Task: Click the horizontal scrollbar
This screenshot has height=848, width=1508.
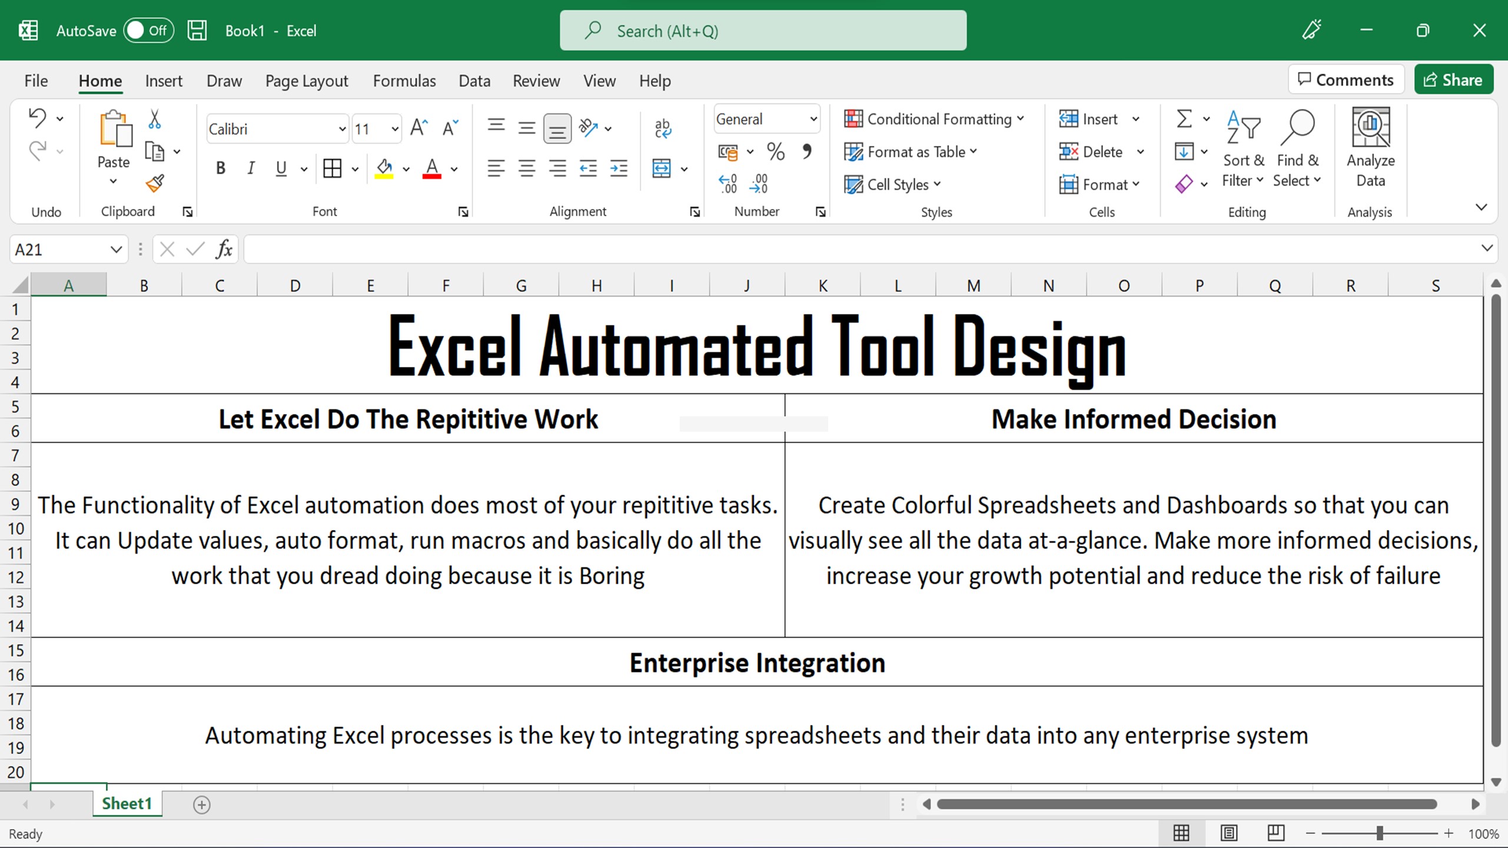Action: point(1187,804)
